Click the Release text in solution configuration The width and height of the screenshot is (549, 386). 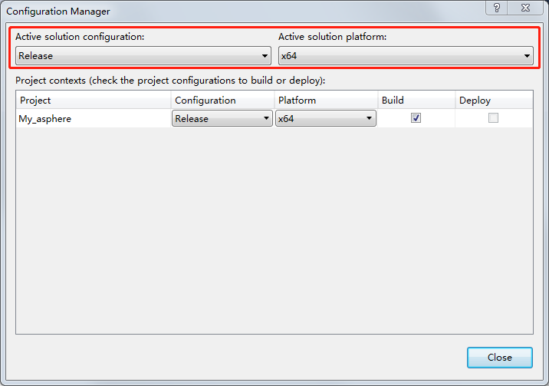coord(36,56)
